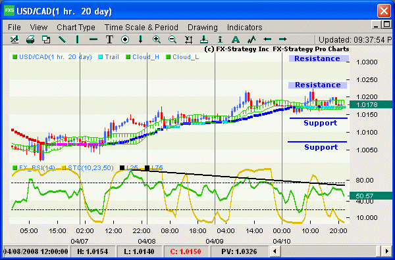Open the File menu

pos(14,27)
